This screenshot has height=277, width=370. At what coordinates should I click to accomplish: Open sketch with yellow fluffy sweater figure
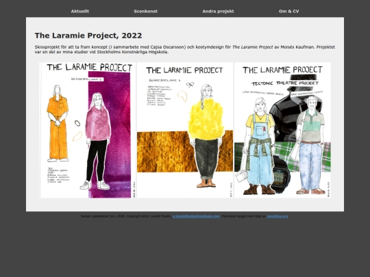click(x=185, y=130)
